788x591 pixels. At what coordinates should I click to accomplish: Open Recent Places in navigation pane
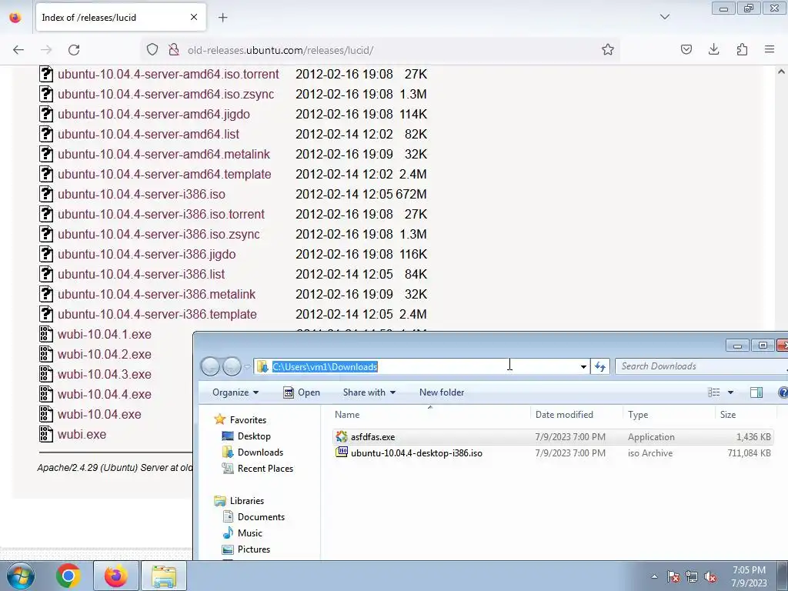click(x=265, y=469)
